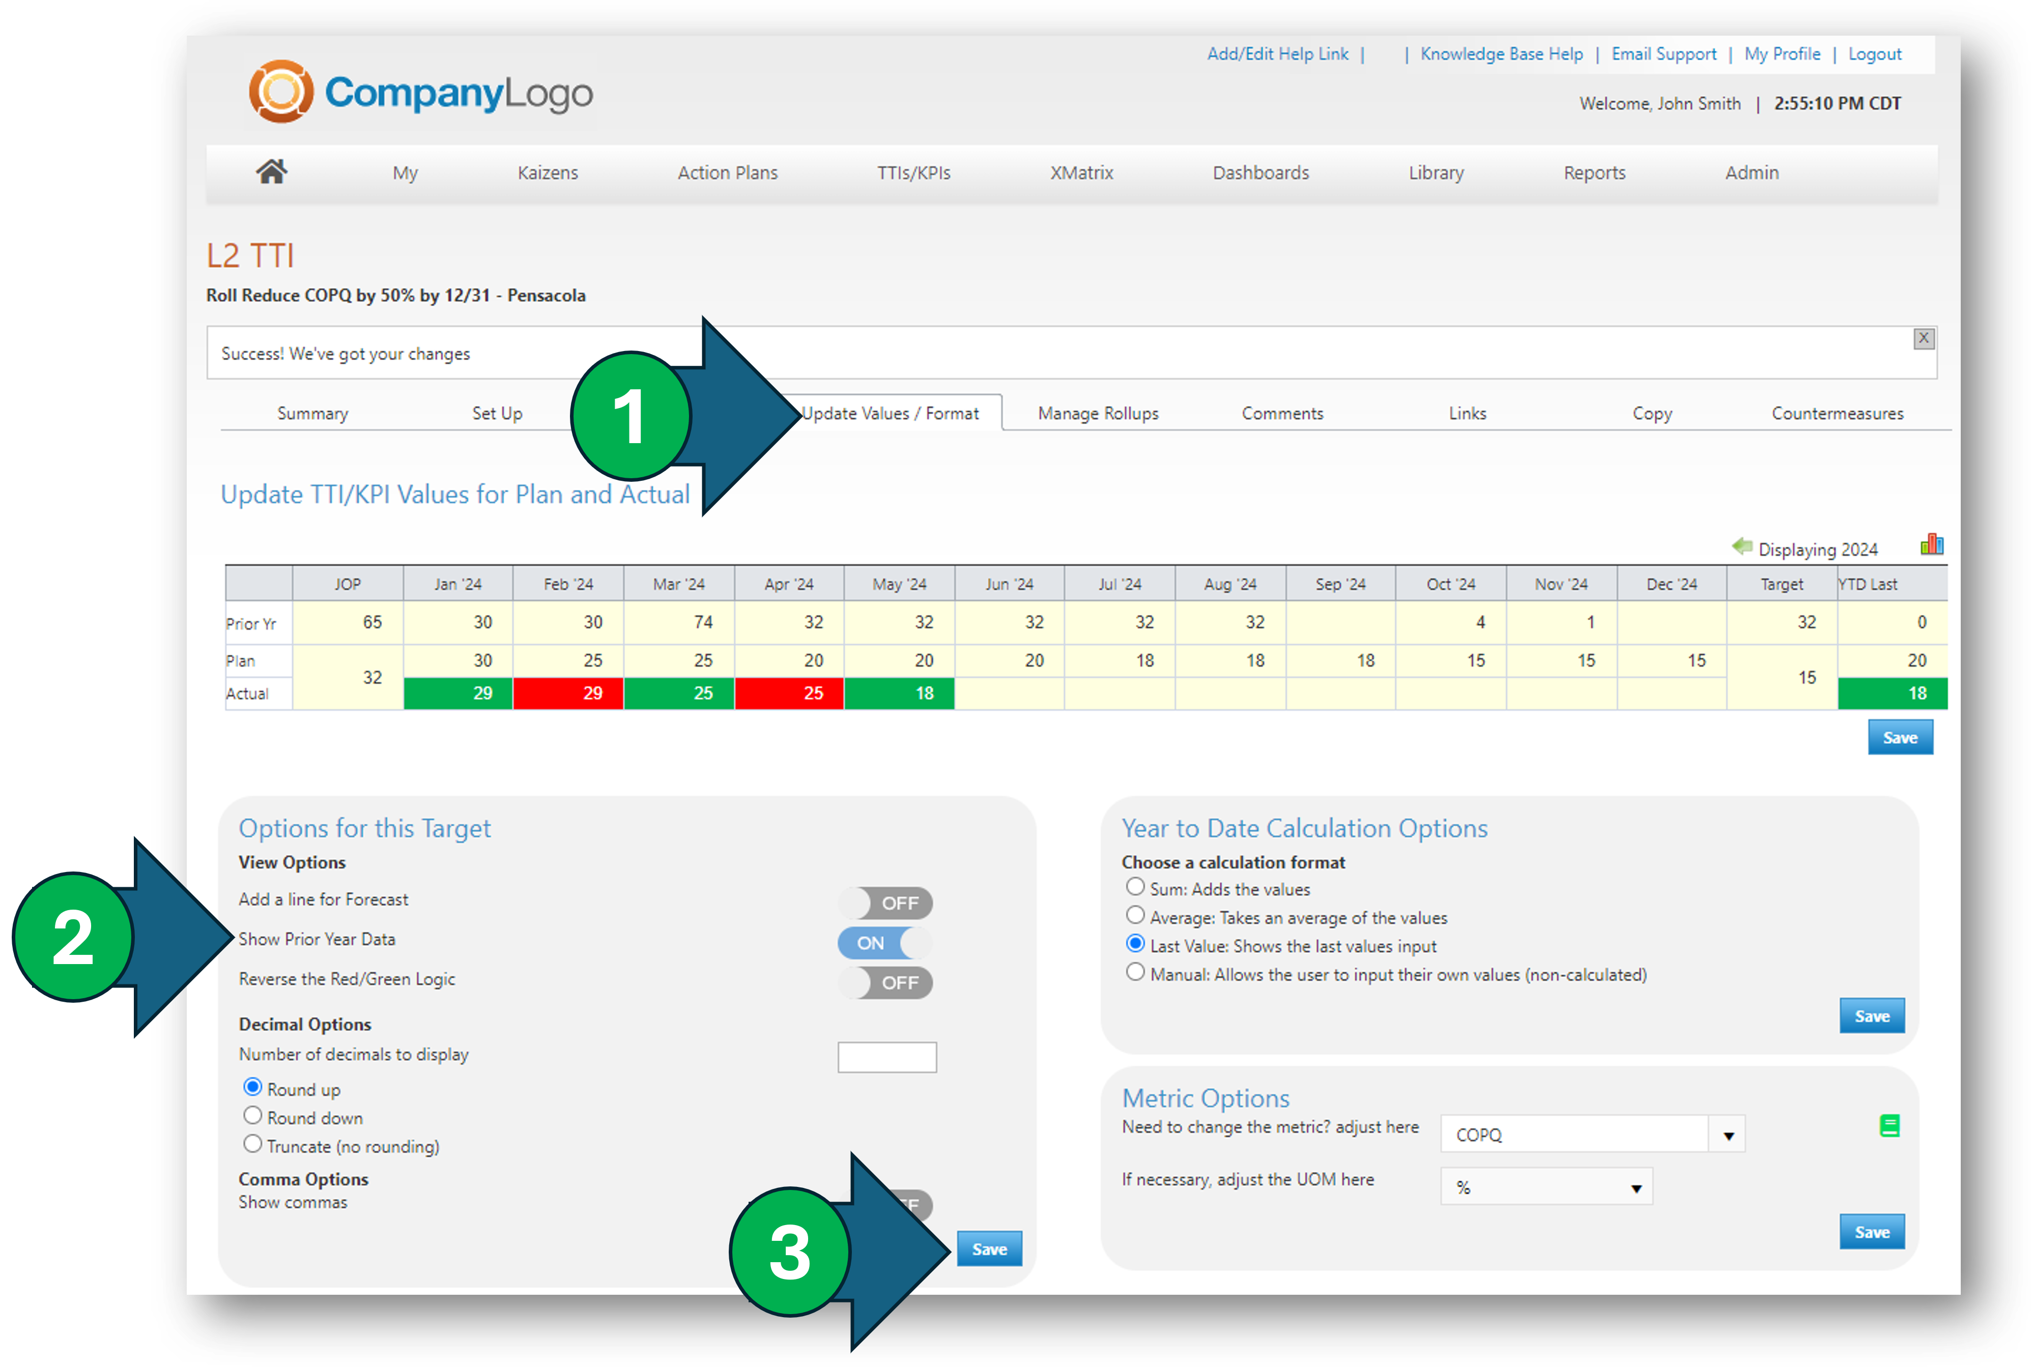
Task: Open the Kaizens menu
Action: [x=548, y=172]
